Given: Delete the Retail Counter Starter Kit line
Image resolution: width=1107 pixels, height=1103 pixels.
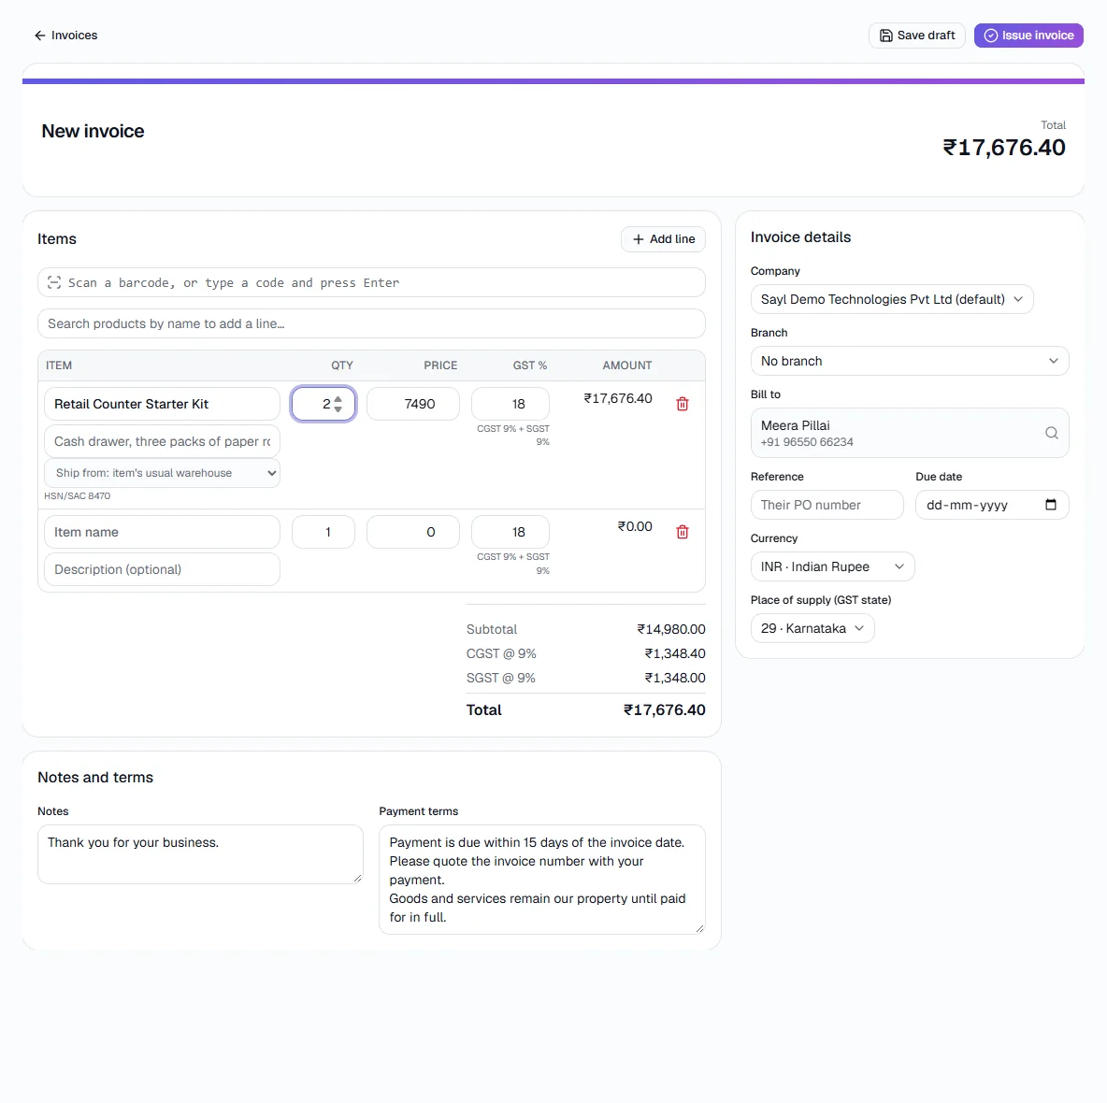Looking at the screenshot, I should coord(682,404).
